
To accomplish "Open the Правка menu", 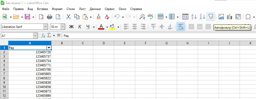I will point(18,9).
